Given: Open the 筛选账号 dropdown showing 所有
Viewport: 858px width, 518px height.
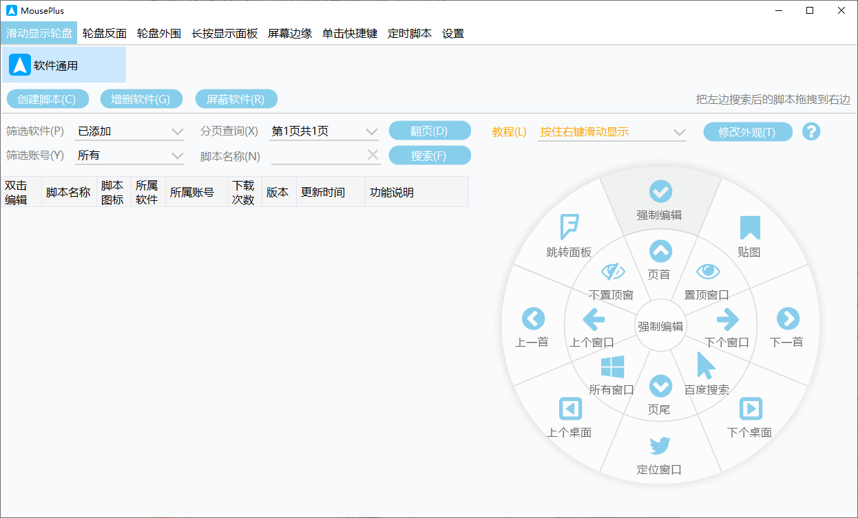Looking at the screenshot, I should [x=129, y=155].
